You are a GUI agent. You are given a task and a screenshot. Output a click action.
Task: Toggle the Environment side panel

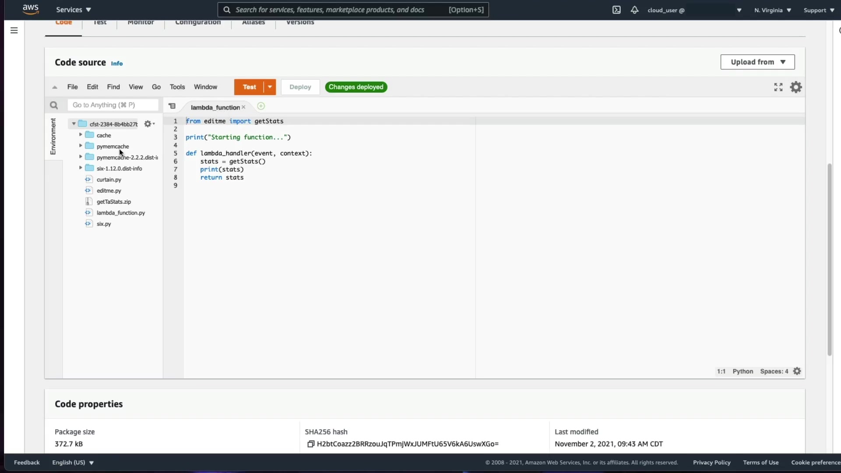(53, 136)
